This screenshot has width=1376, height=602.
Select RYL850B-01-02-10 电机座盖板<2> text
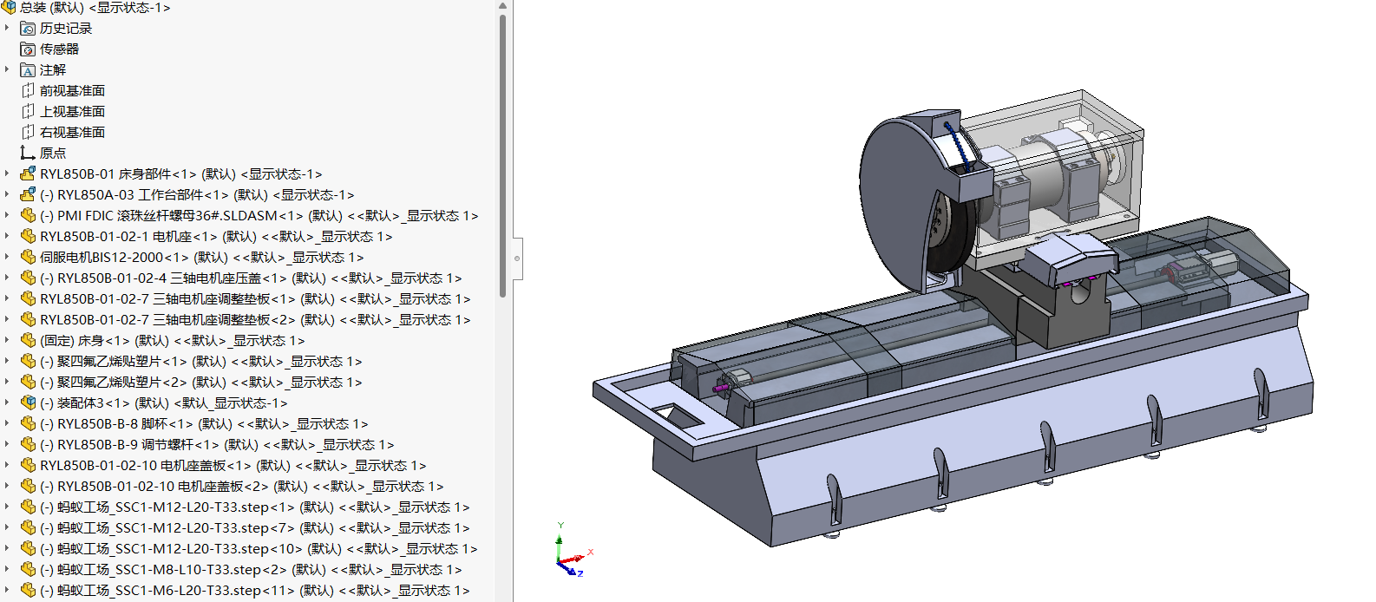pyautogui.click(x=164, y=487)
